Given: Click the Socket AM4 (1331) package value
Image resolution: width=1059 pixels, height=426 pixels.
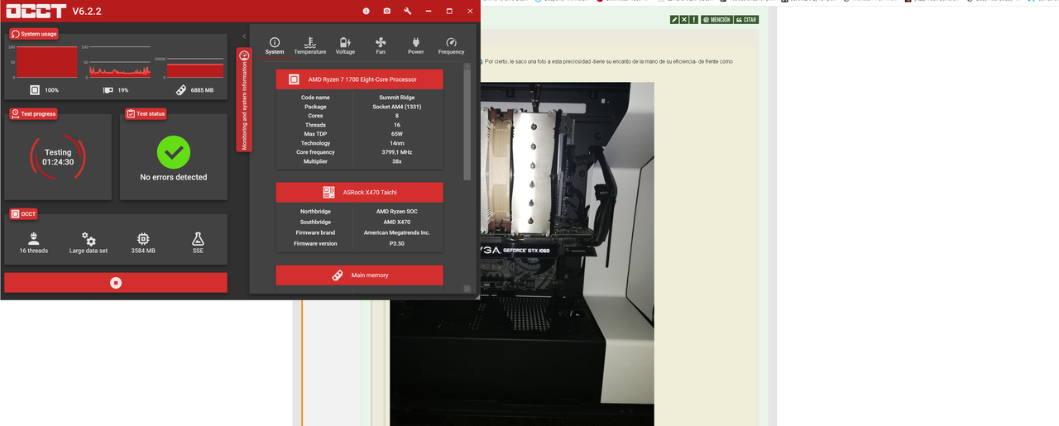Looking at the screenshot, I should click(x=396, y=107).
